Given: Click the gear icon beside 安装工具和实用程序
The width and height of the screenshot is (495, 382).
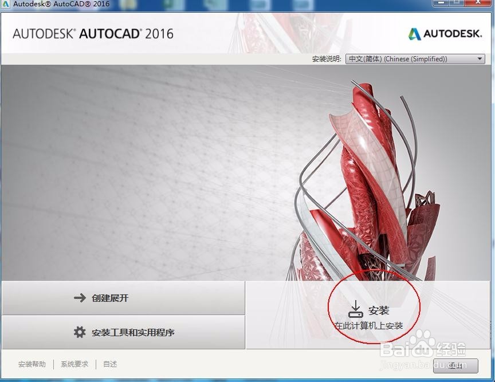Looking at the screenshot, I should 80,332.
